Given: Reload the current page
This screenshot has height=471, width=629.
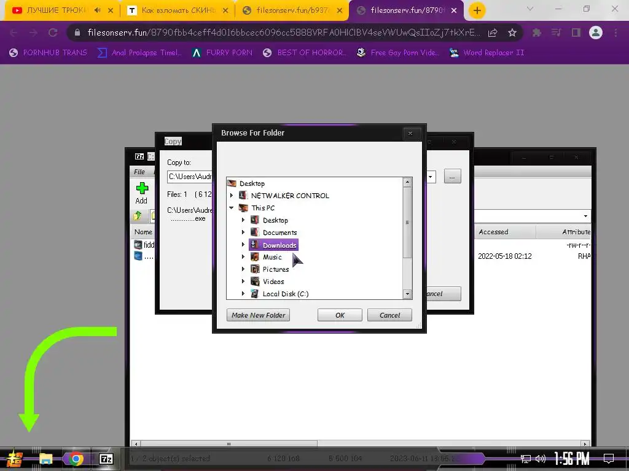Looking at the screenshot, I should (53, 33).
